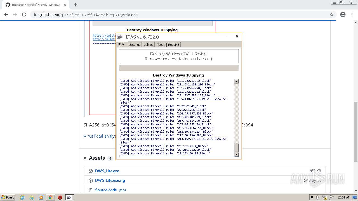
Task: Open the VirusTotal analysis link
Action: 100,136
